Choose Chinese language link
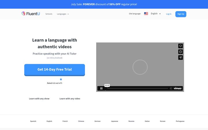Image resolution: width=208 pixels, height=130 pixels. [x=81, y=121]
